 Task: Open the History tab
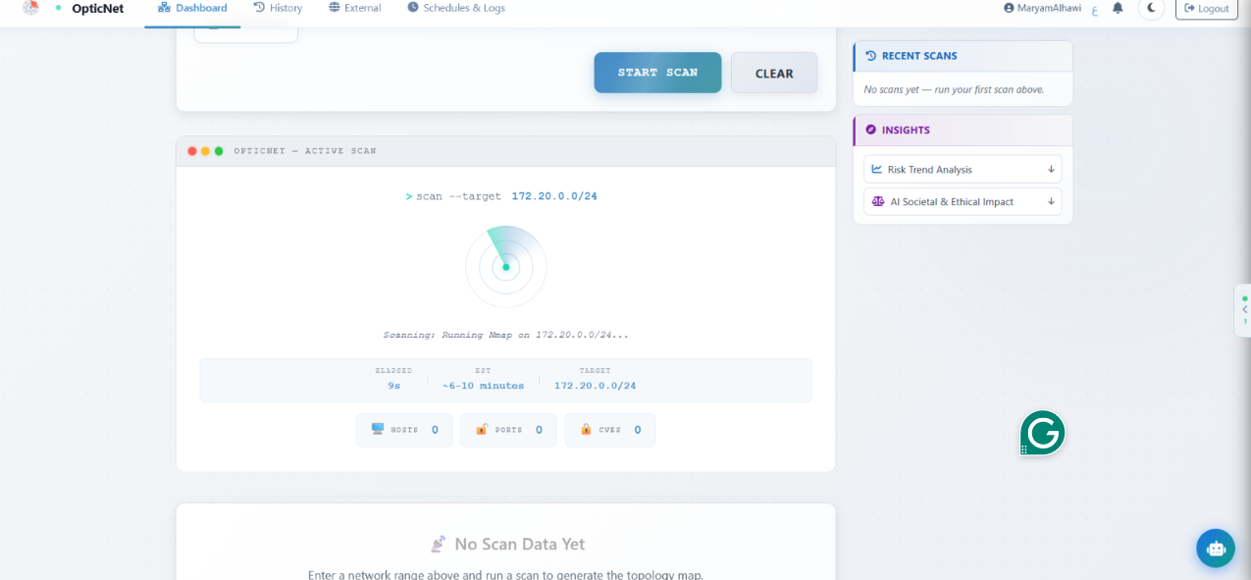[x=278, y=8]
